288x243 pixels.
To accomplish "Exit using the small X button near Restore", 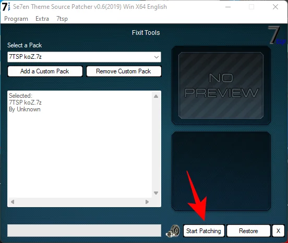I will [x=278, y=231].
